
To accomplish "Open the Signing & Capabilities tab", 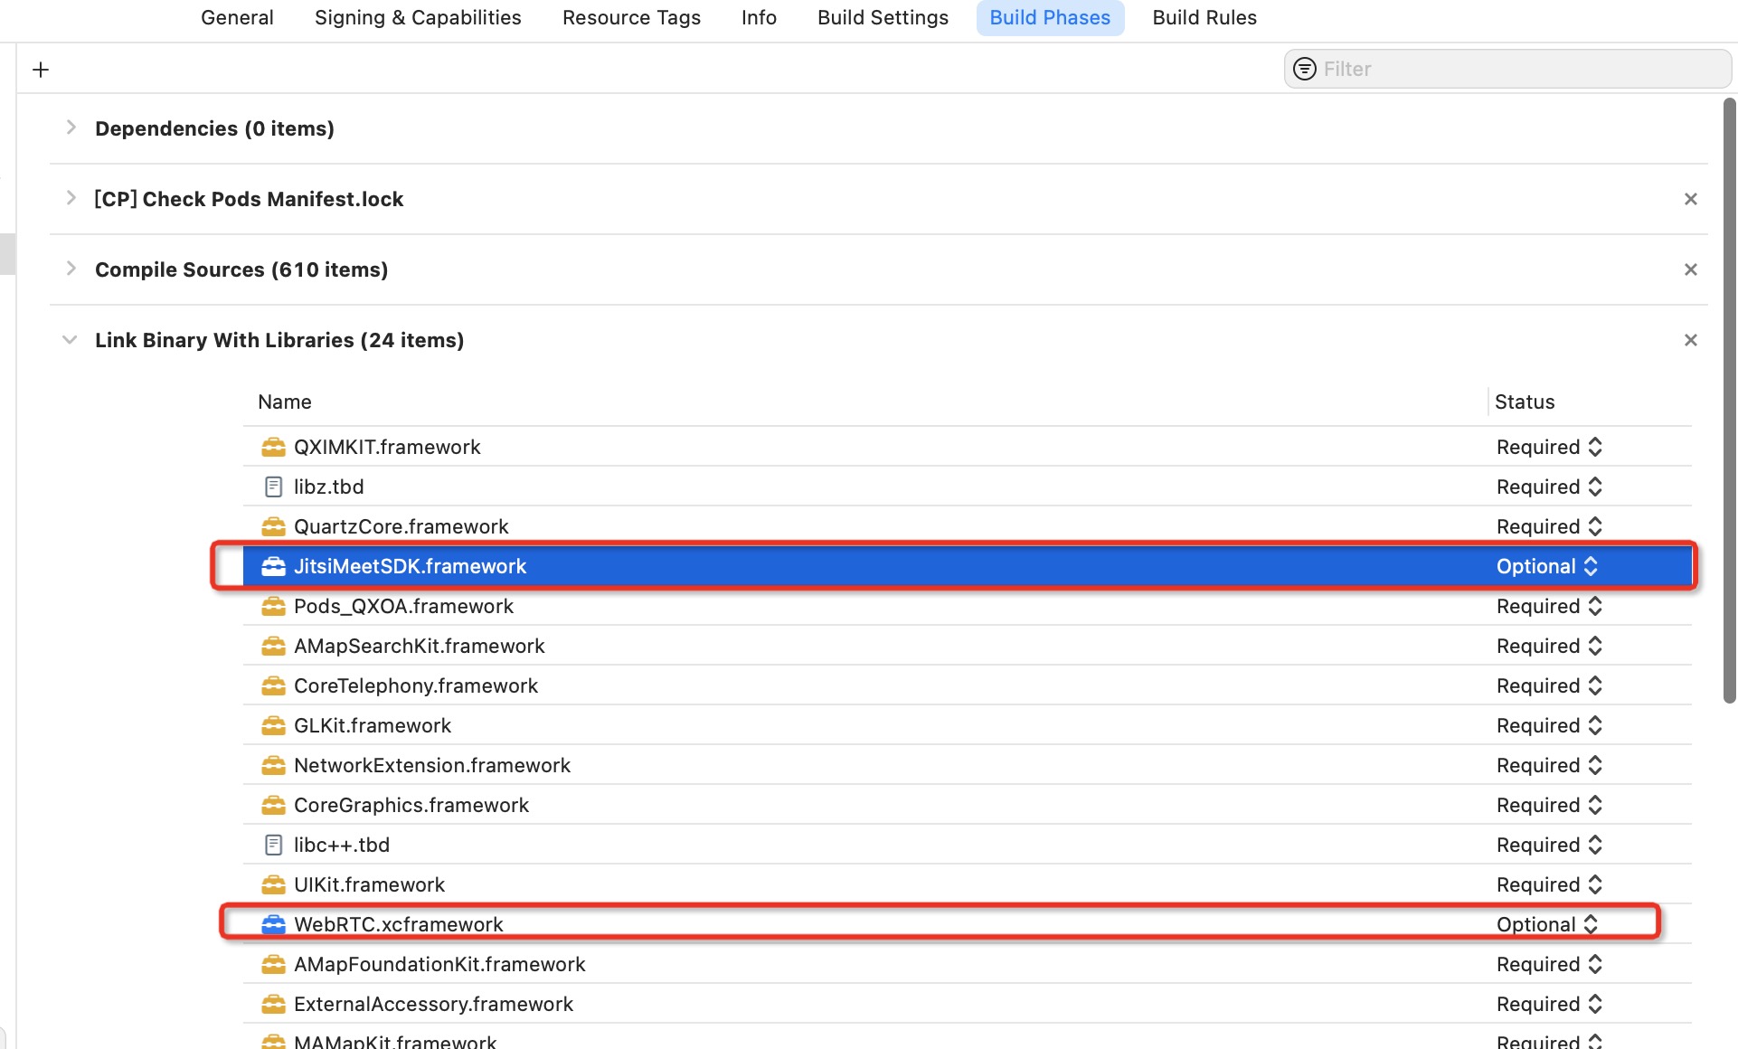I will [x=417, y=17].
